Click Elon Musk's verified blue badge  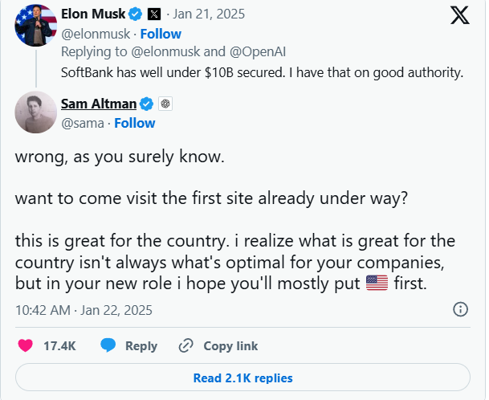[136, 14]
